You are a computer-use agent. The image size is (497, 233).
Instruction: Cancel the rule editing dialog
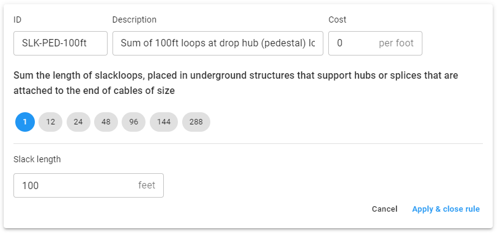pos(385,209)
